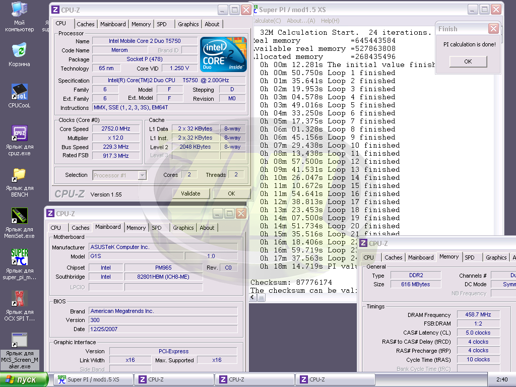Screen dimensions: 516x387
Task: Click the Start (пуск) button
Action: pos(24,379)
